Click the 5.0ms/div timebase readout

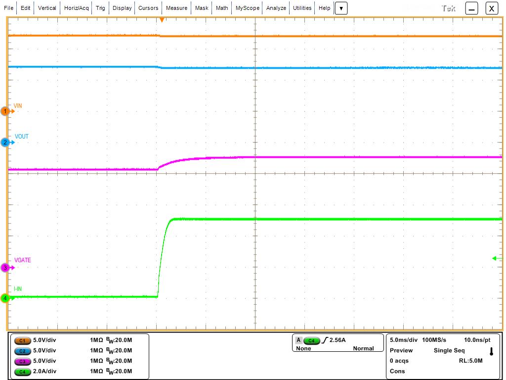[x=404, y=340]
